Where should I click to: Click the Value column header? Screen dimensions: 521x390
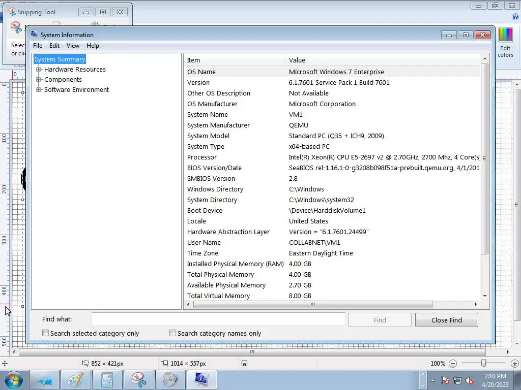(x=383, y=60)
